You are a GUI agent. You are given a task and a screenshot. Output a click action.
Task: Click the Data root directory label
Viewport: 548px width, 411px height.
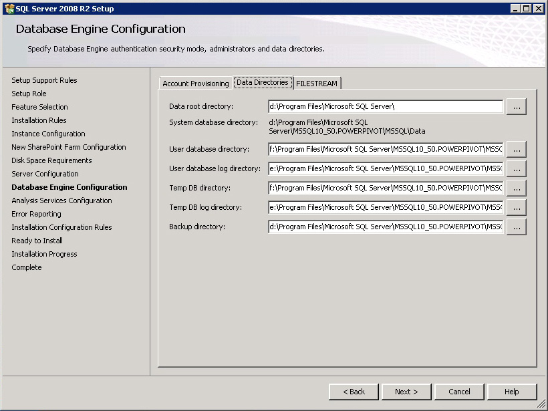click(201, 106)
